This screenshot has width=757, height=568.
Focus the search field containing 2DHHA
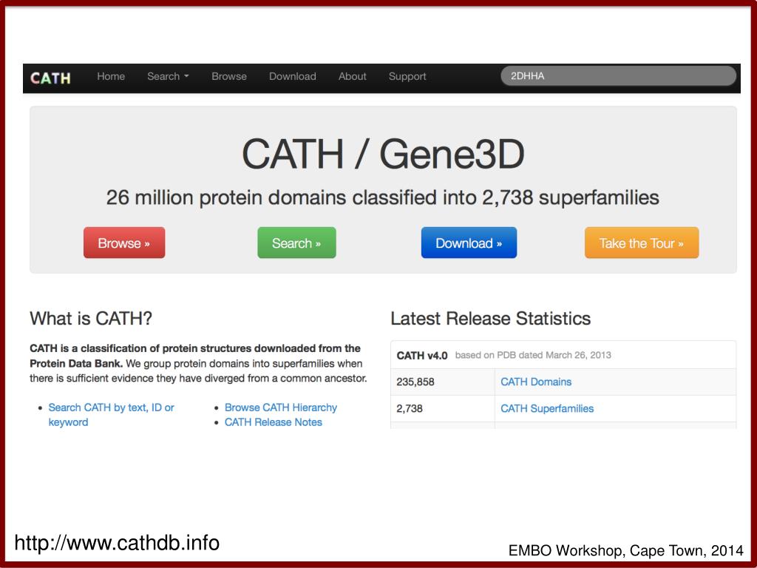coord(619,76)
